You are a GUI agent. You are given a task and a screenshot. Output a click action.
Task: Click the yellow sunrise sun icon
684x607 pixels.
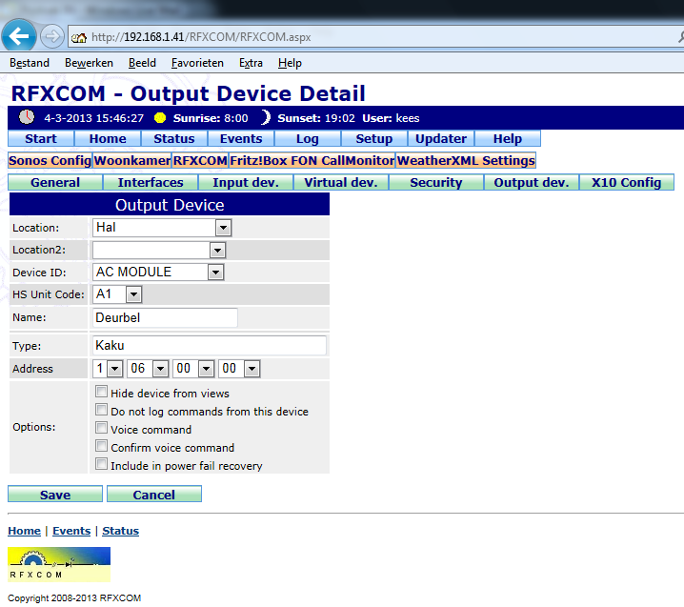pos(160,118)
